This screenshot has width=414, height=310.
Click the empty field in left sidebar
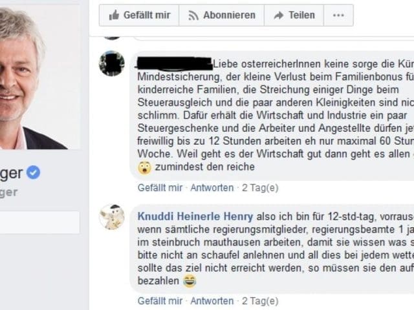(x=39, y=222)
